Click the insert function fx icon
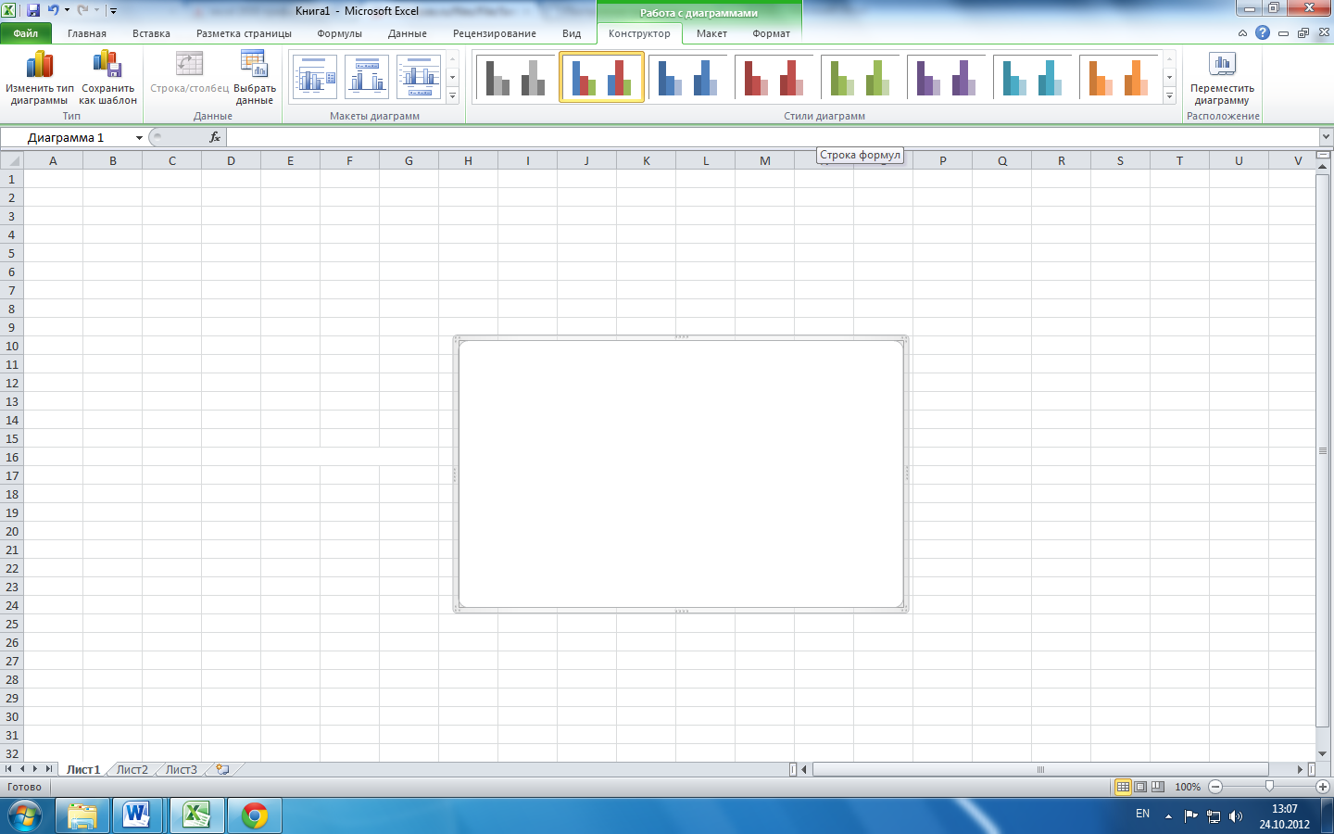The image size is (1334, 834). tap(215, 137)
